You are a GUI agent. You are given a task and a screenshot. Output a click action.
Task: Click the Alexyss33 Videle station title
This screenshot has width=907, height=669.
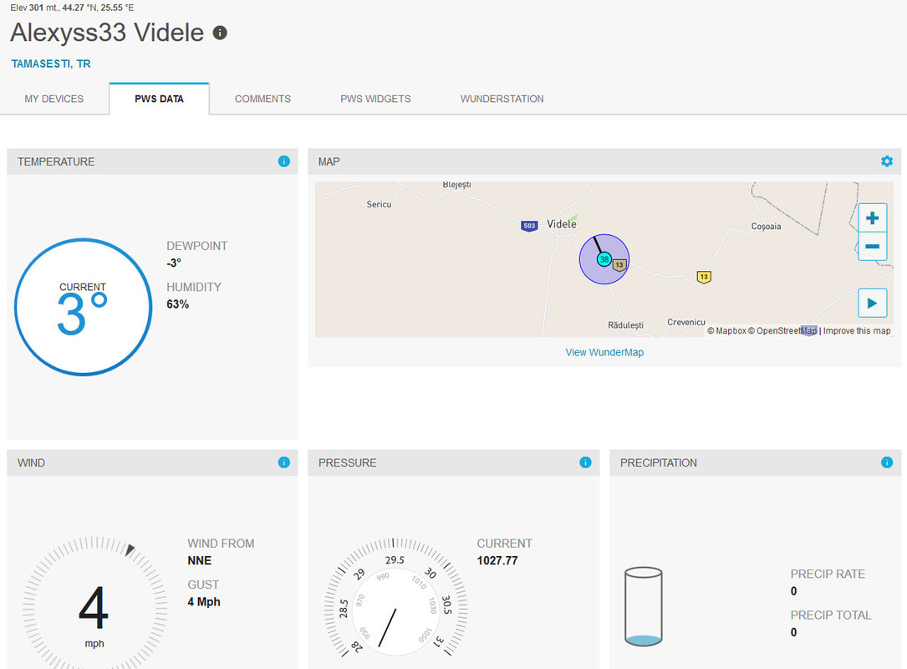[x=107, y=33]
